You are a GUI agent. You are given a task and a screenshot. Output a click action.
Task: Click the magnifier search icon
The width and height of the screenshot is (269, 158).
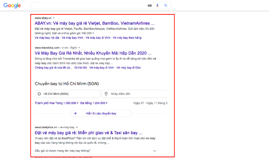point(166,5)
